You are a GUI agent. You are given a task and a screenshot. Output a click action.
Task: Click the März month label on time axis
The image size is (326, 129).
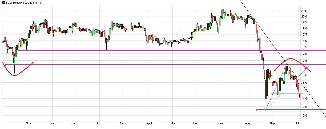coord(123,123)
